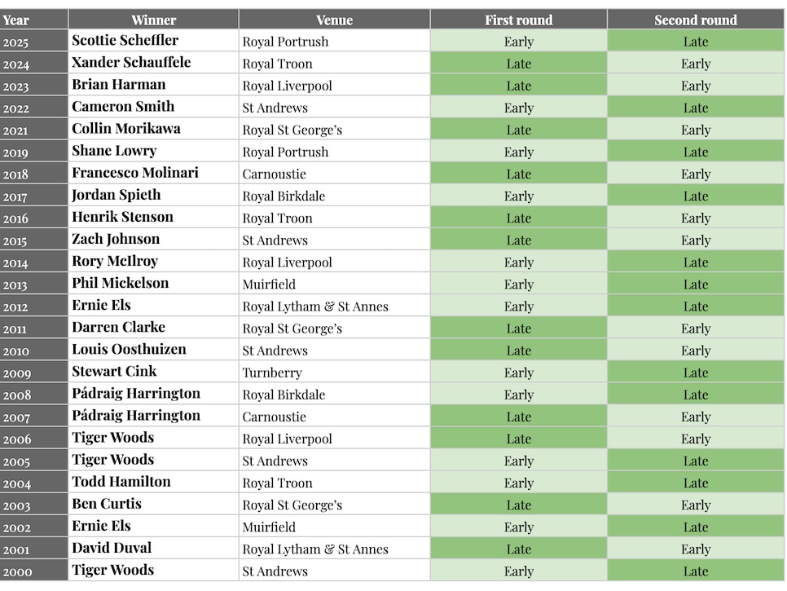The image size is (787, 591).
Task: Select the Shane Lowry winner cell
Action: coord(154,151)
